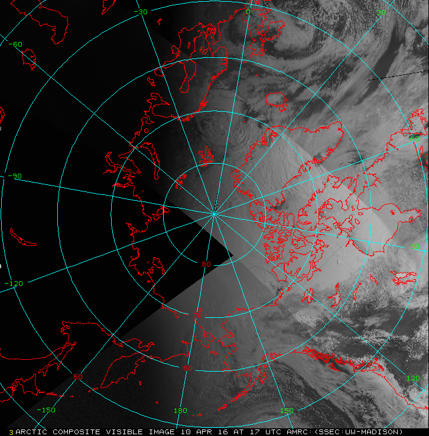Click the red 50 latitude label
The image size is (429, 436).
[78, 377]
